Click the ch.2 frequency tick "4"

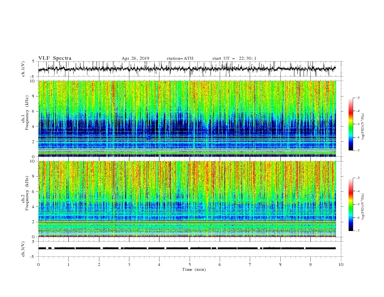click(34, 207)
